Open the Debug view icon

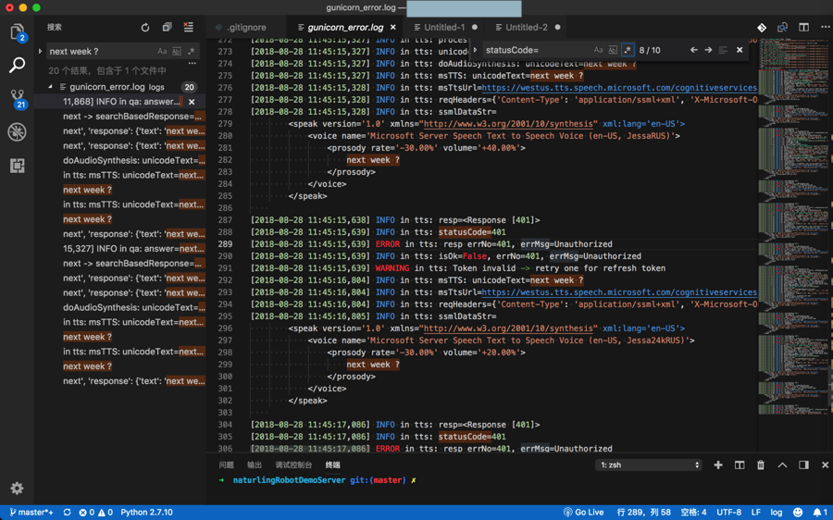(x=17, y=131)
